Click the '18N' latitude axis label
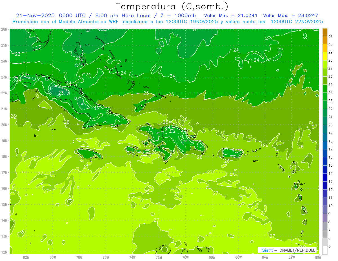338x261 pixels. coord(4,157)
